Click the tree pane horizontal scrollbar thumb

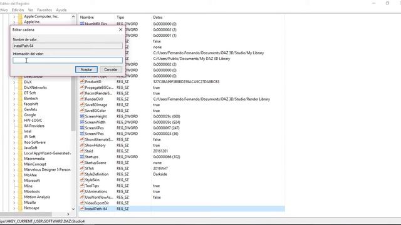pyautogui.click(x=26, y=214)
